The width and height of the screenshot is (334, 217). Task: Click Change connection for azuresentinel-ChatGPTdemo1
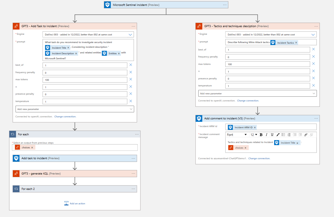click(x=259, y=158)
